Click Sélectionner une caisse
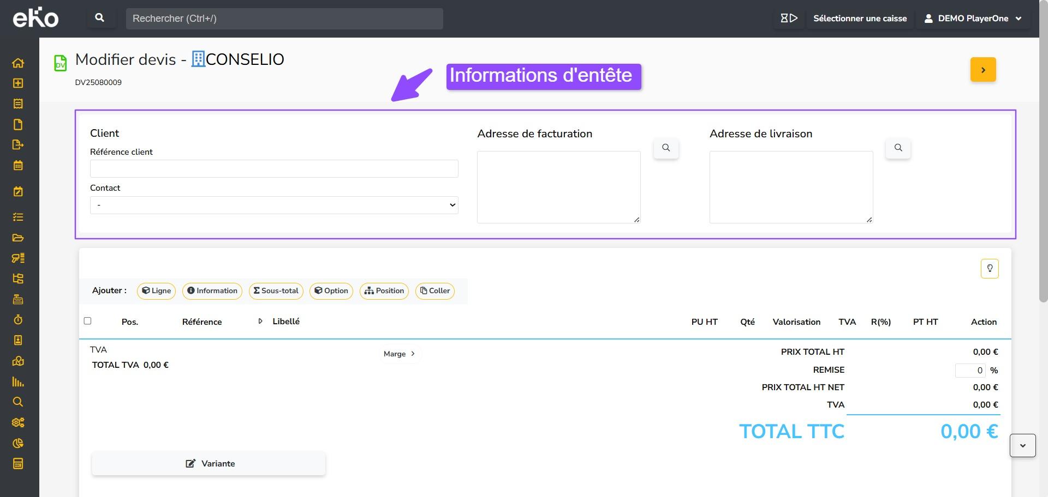The image size is (1048, 497). (860, 19)
